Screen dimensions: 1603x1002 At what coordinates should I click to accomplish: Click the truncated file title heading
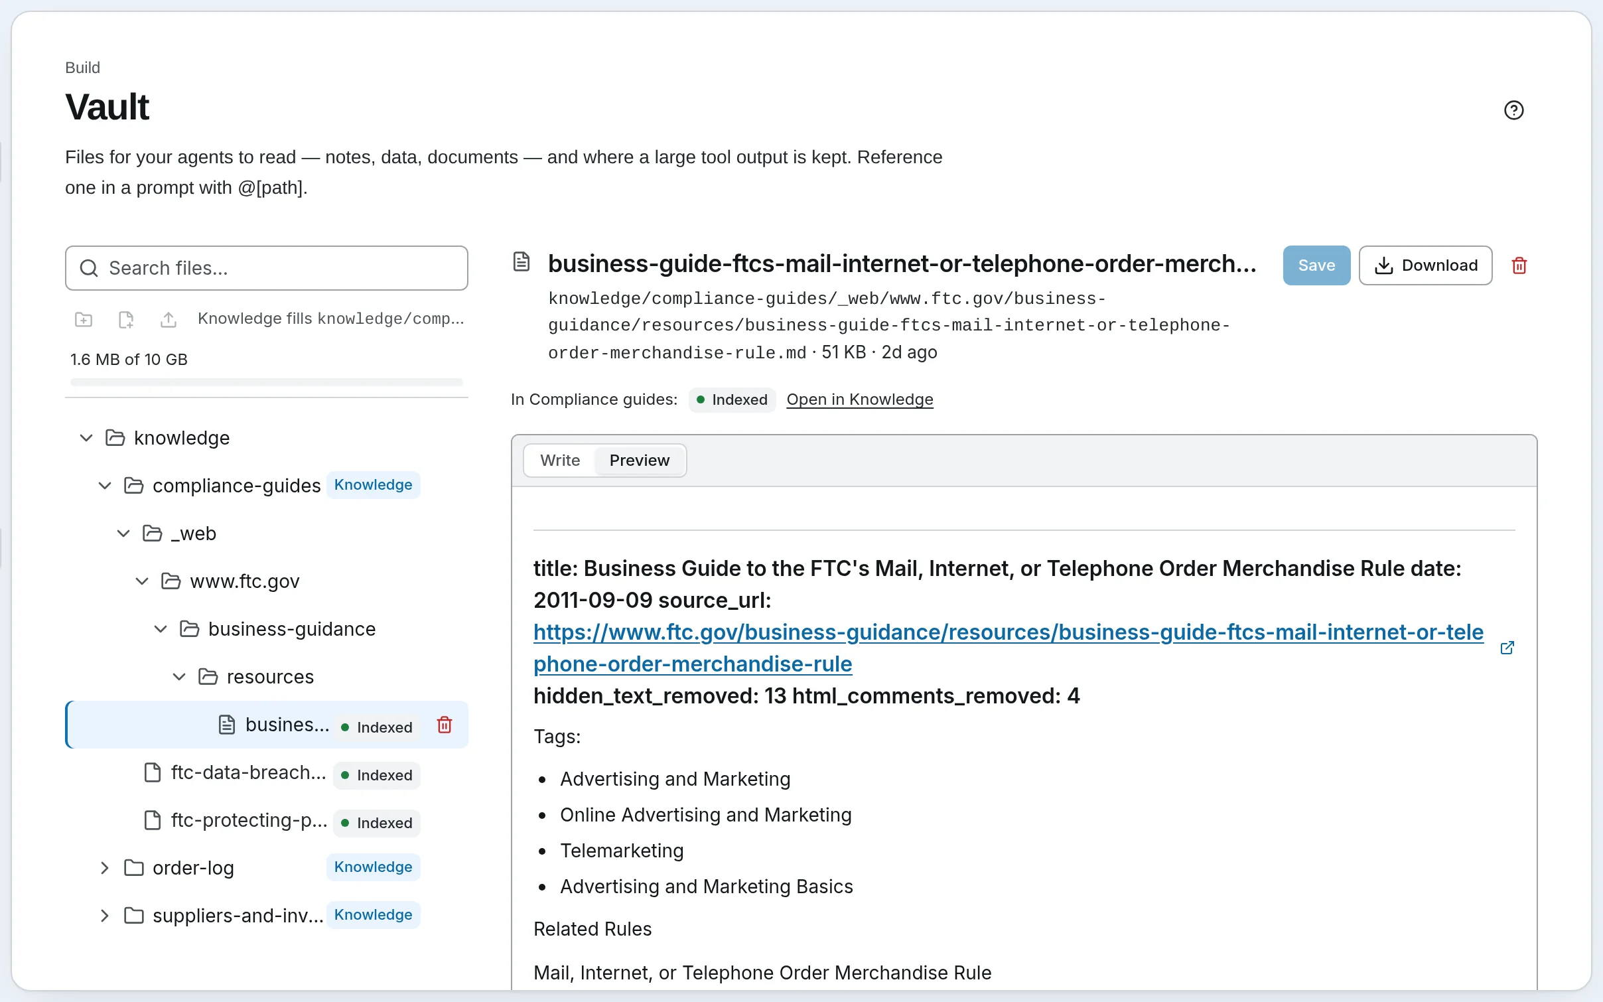pos(902,263)
